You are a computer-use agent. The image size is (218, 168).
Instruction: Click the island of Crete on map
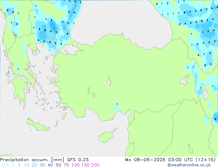click(x=38, y=125)
